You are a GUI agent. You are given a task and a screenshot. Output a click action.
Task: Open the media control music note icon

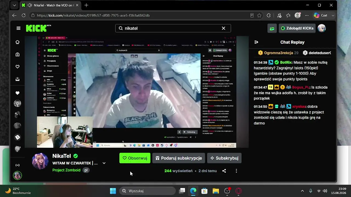pyautogui.click(x=279, y=15)
